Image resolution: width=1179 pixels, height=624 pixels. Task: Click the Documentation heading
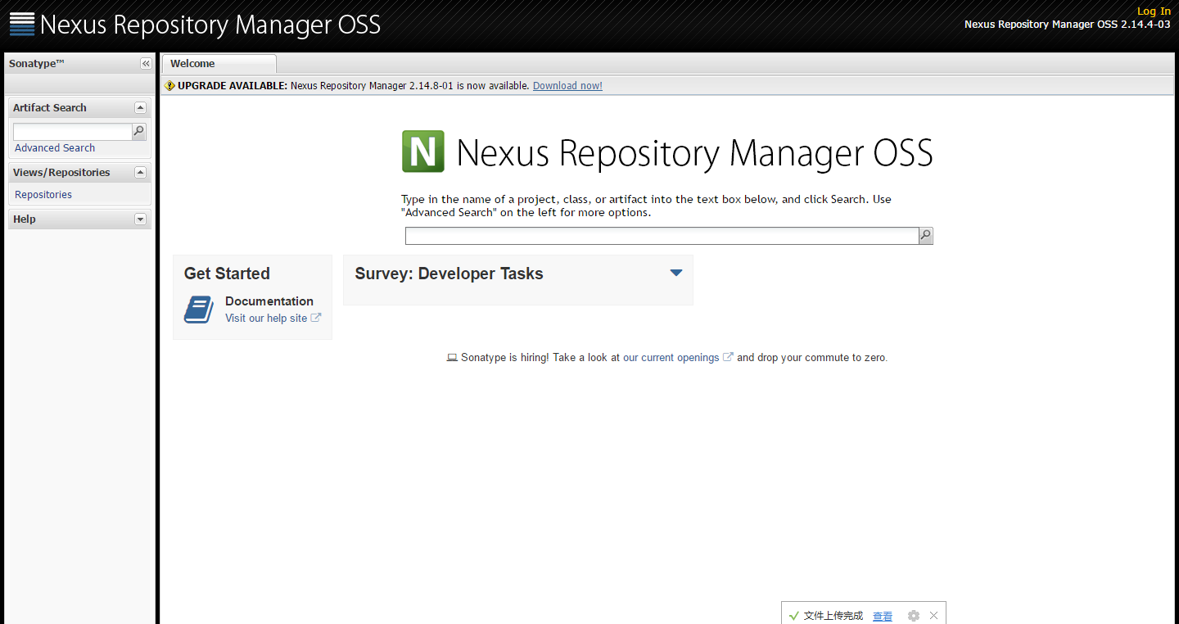269,301
